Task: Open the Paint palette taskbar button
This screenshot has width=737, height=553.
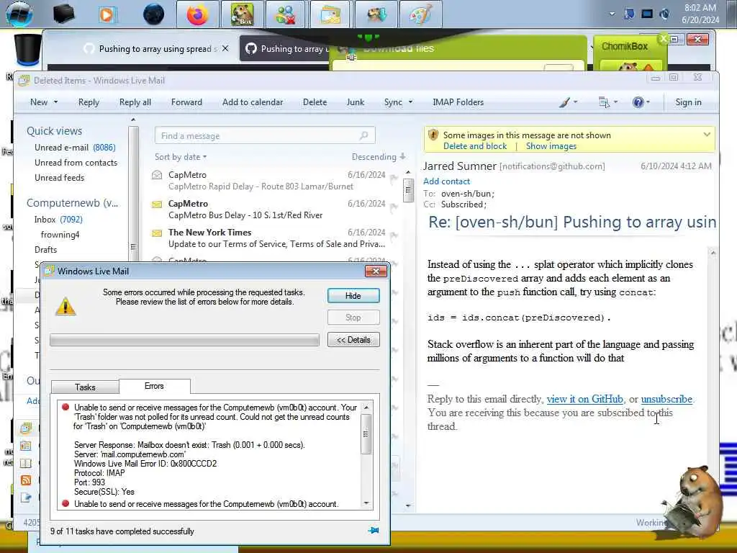Action: 420,14
